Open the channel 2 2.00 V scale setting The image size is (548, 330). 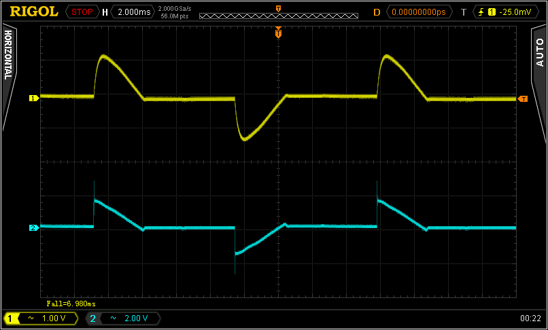130,318
